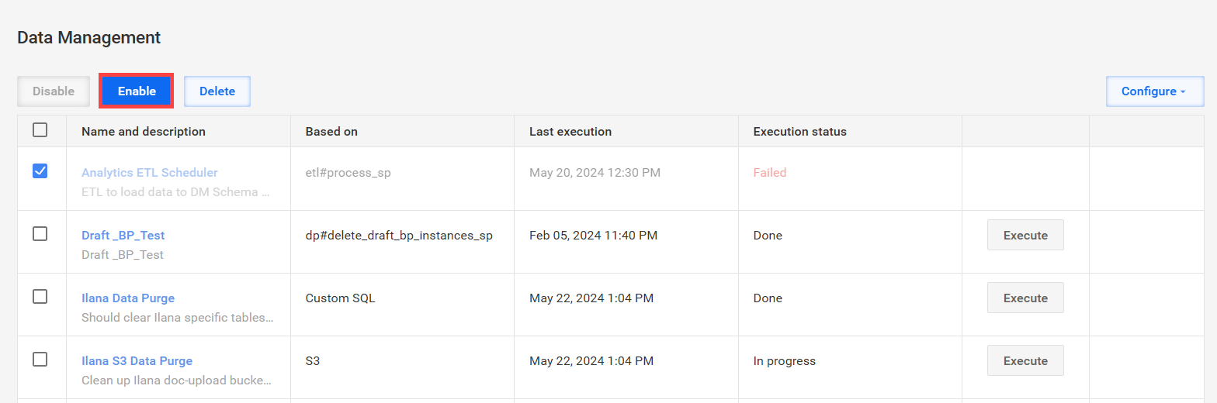Toggle the select-all checkbox in header
The image size is (1217, 403).
pos(40,130)
